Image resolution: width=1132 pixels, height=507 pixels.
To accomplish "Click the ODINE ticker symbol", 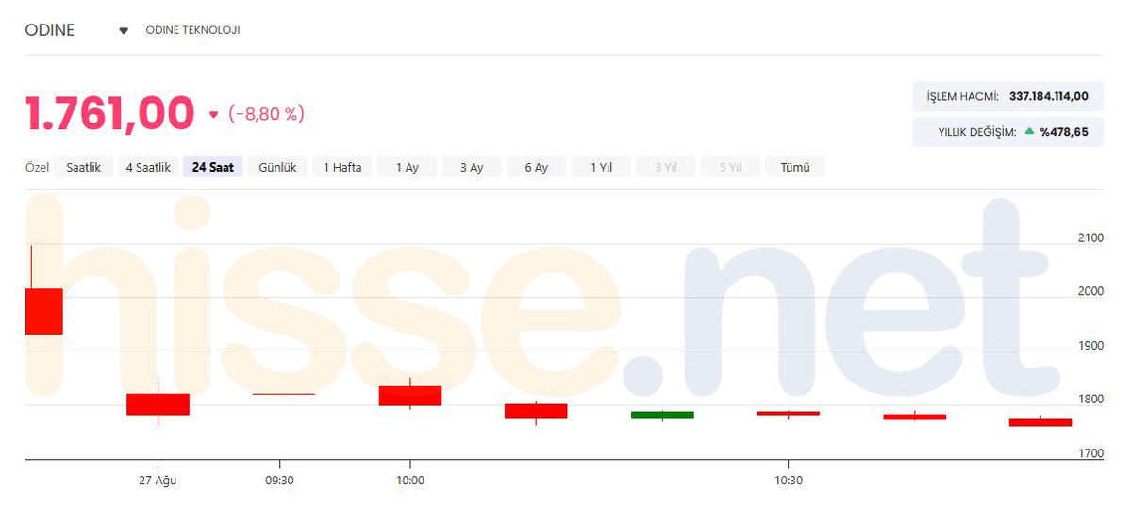I will (x=50, y=30).
